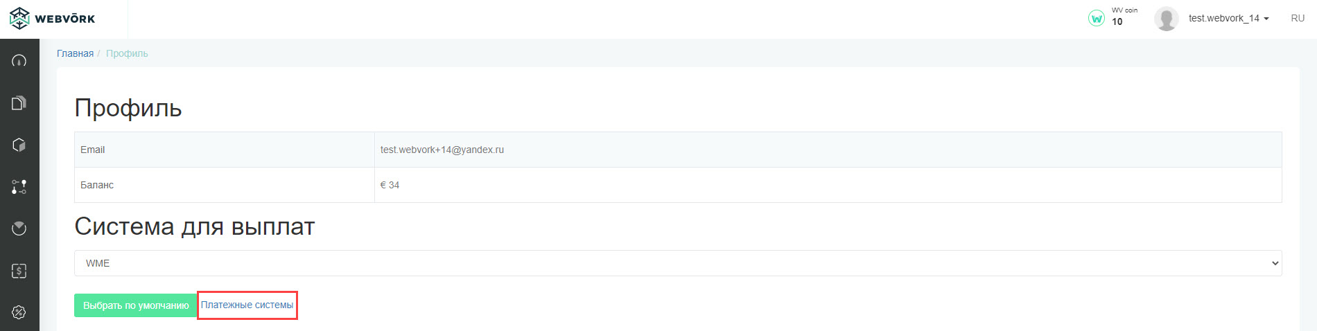
Task: Click the Профиль breadcrumb item
Action: (x=127, y=53)
